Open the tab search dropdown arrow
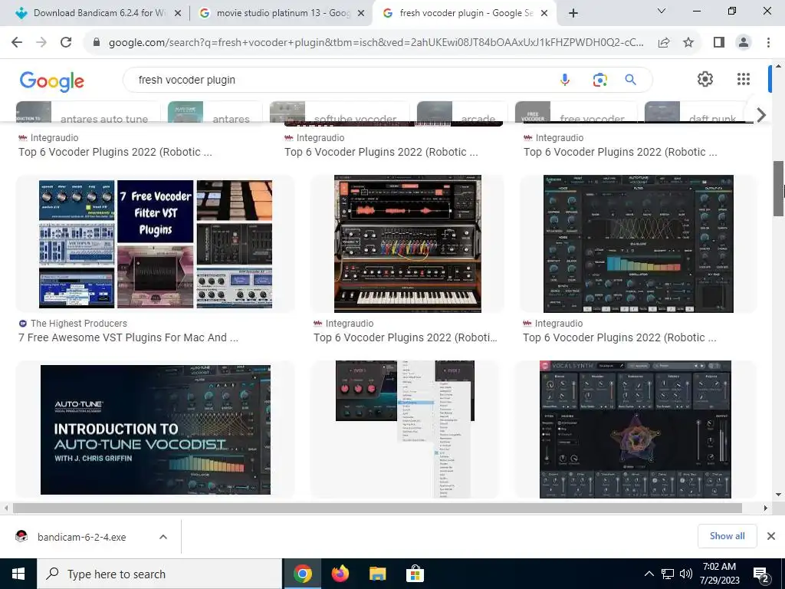The image size is (785, 589). pyautogui.click(x=662, y=11)
